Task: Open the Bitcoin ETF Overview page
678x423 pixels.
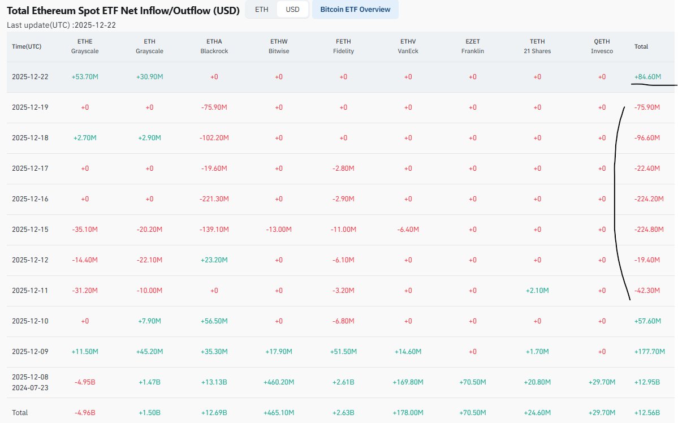Action: point(355,9)
